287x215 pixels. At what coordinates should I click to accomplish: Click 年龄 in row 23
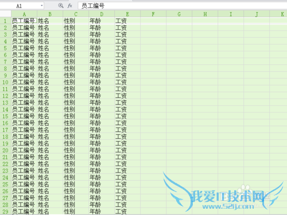tap(95, 171)
